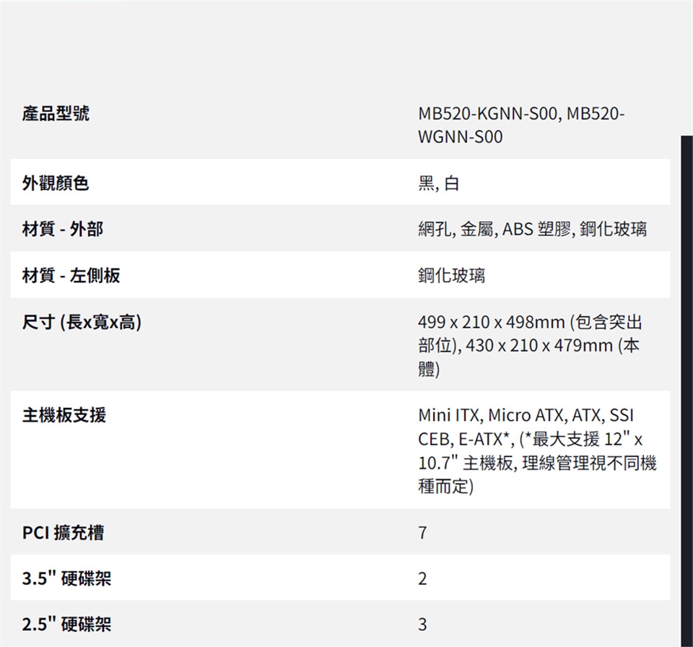Click the dark vertical scrollbar thumb
The image size is (693, 647).
[x=687, y=390]
